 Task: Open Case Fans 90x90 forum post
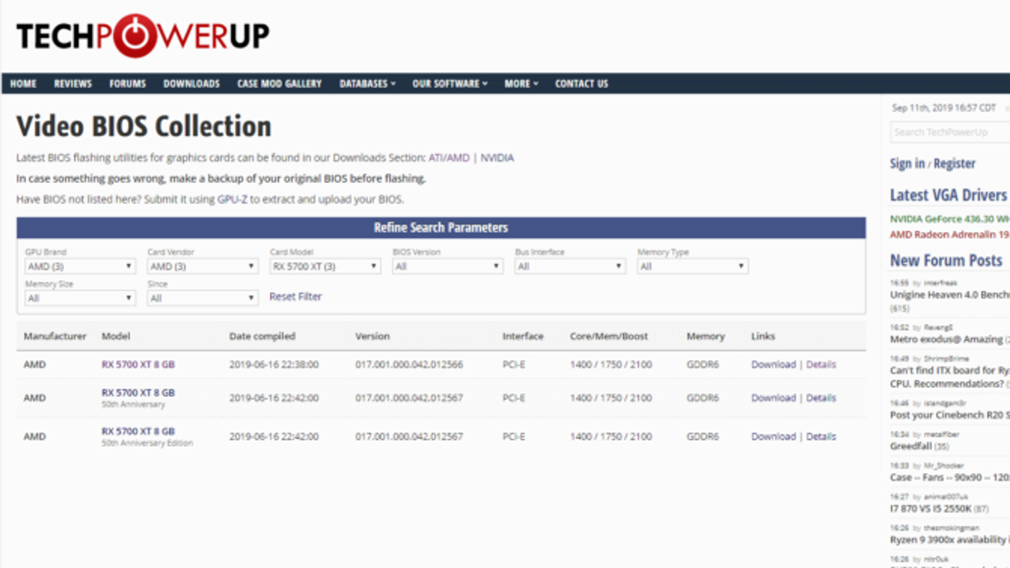point(949,478)
